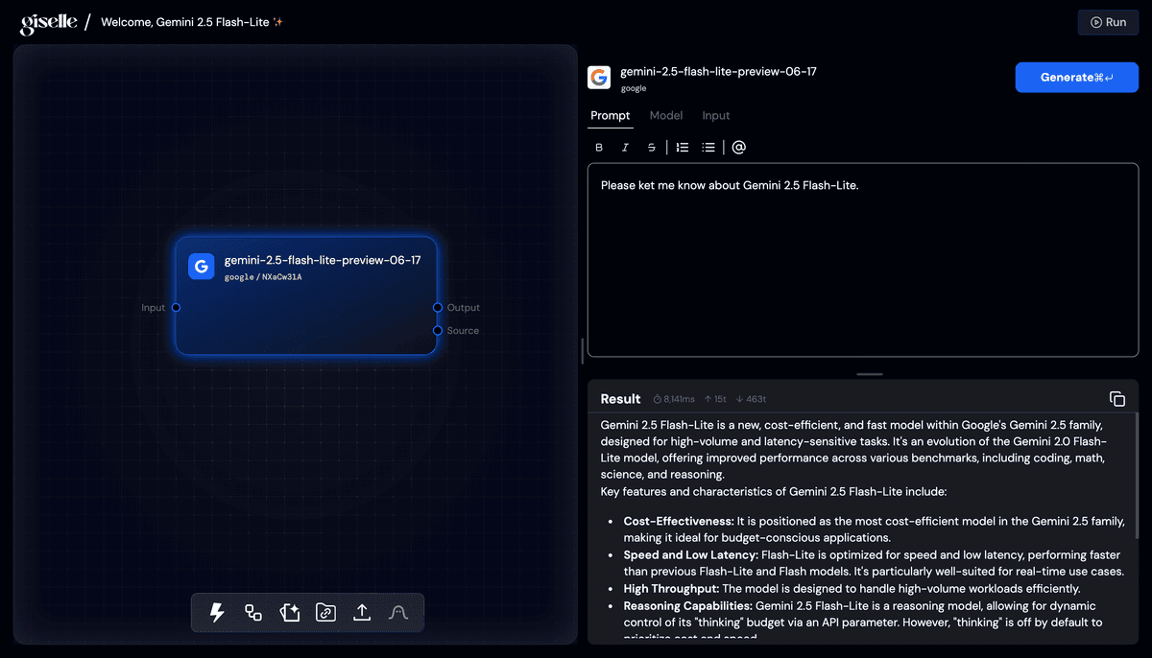Image resolution: width=1152 pixels, height=658 pixels.
Task: Open the linked source folder tool
Action: tap(325, 612)
